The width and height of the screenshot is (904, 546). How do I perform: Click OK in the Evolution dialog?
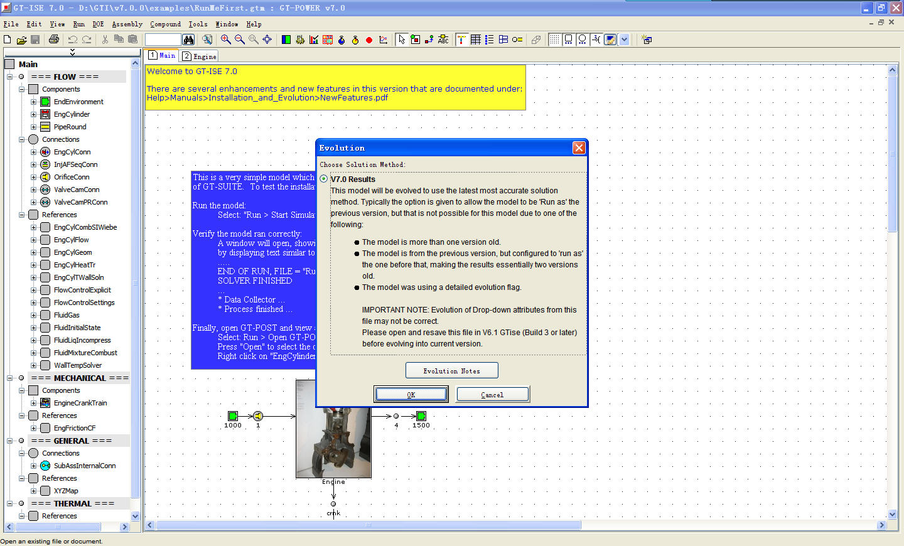411,394
